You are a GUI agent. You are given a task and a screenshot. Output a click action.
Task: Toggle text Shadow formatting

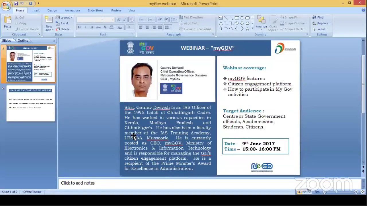[105, 27]
